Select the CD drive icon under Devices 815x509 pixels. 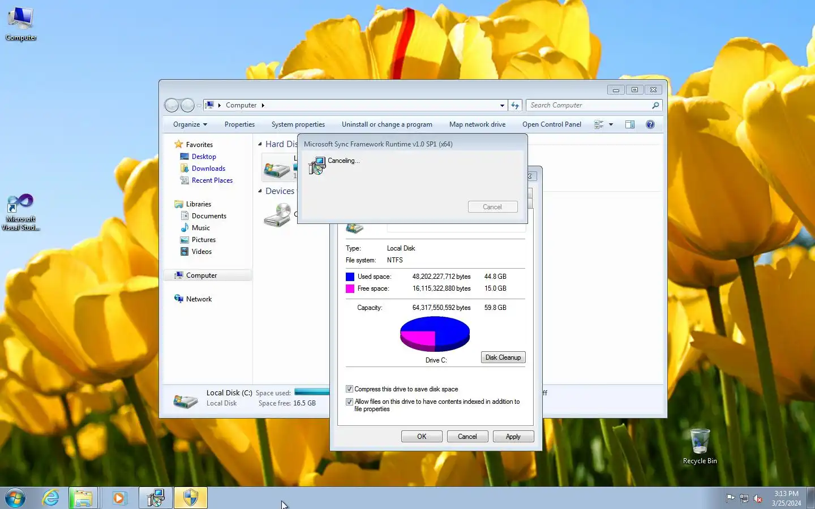coord(277,215)
